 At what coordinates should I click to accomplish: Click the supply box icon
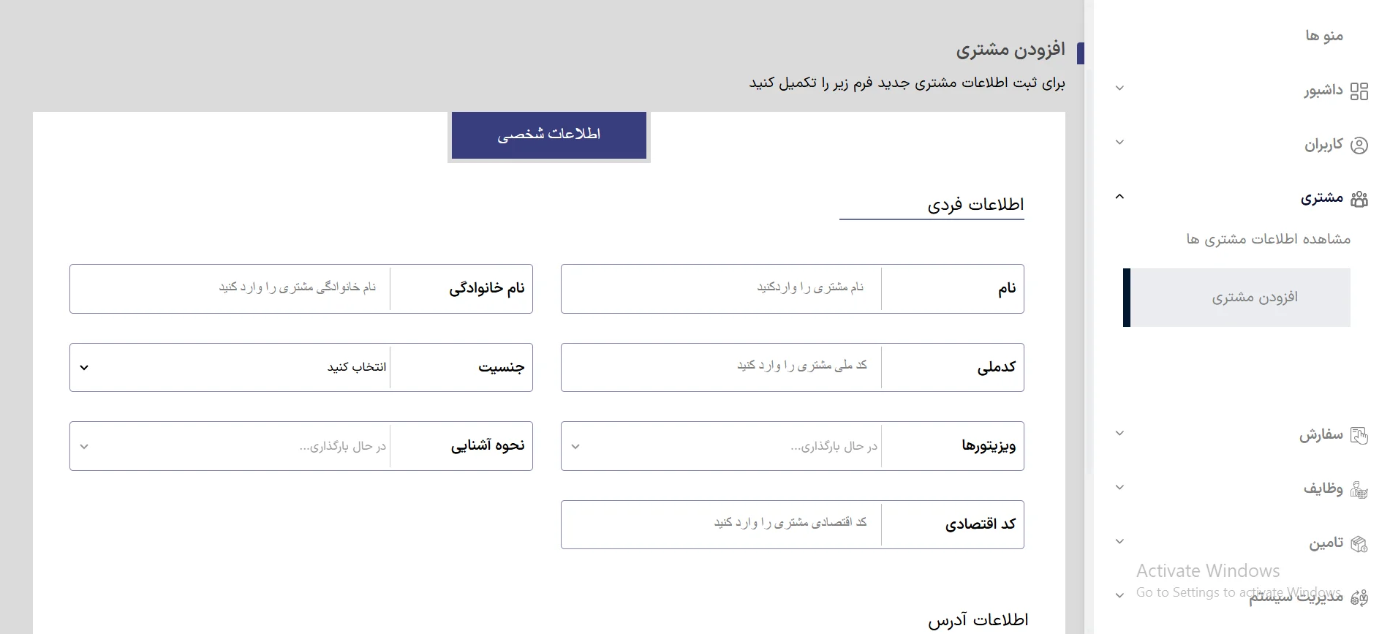click(x=1359, y=543)
